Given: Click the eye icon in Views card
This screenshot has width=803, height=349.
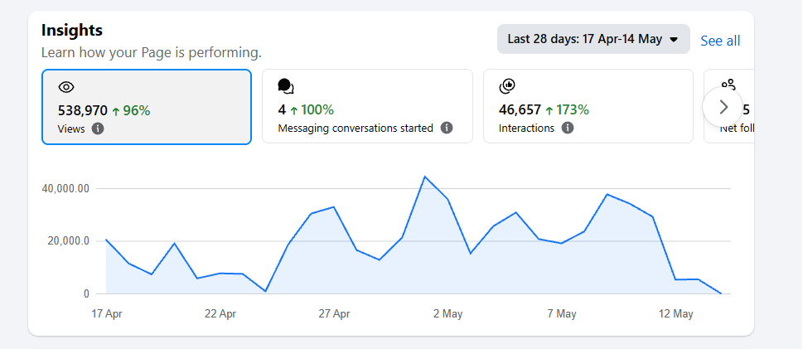Looking at the screenshot, I should 66,87.
